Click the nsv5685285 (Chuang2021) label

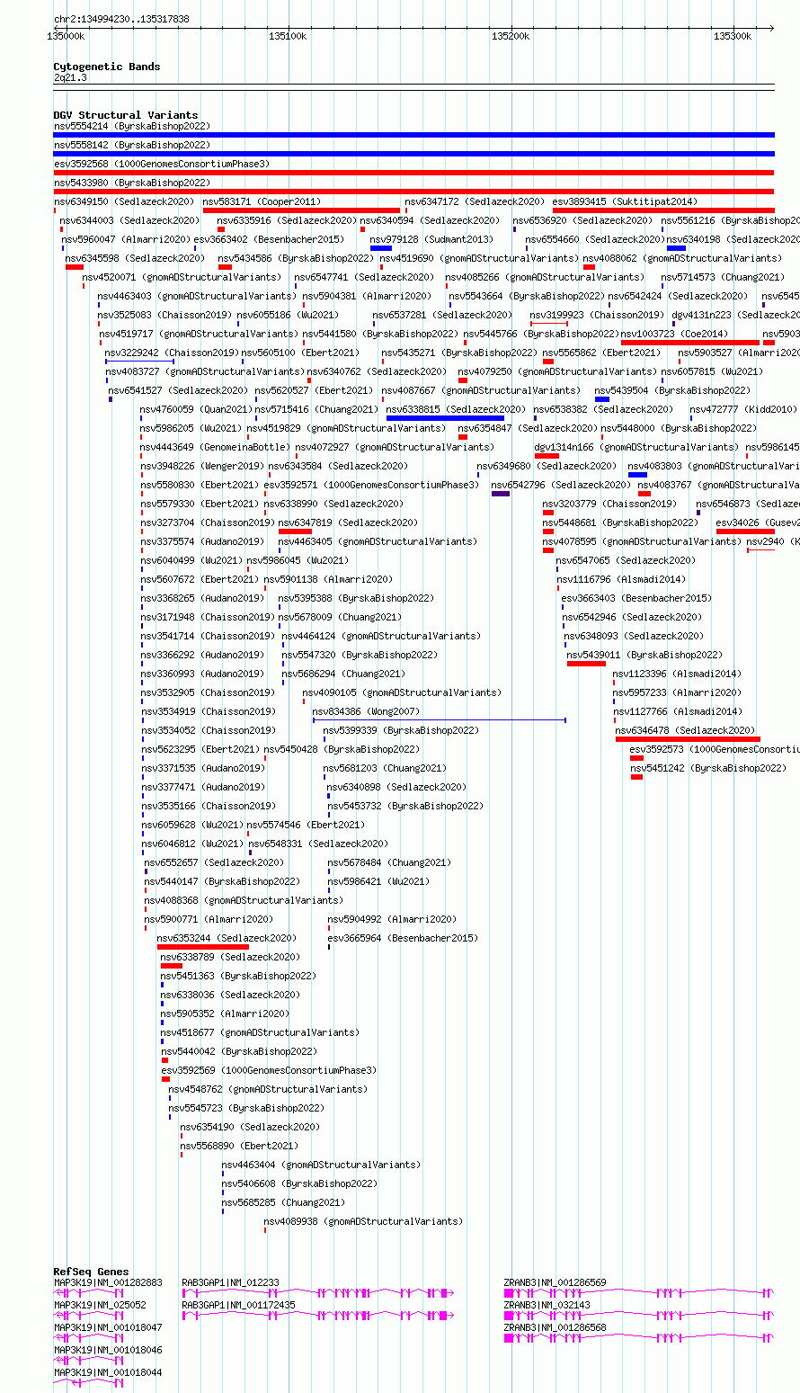click(283, 1203)
